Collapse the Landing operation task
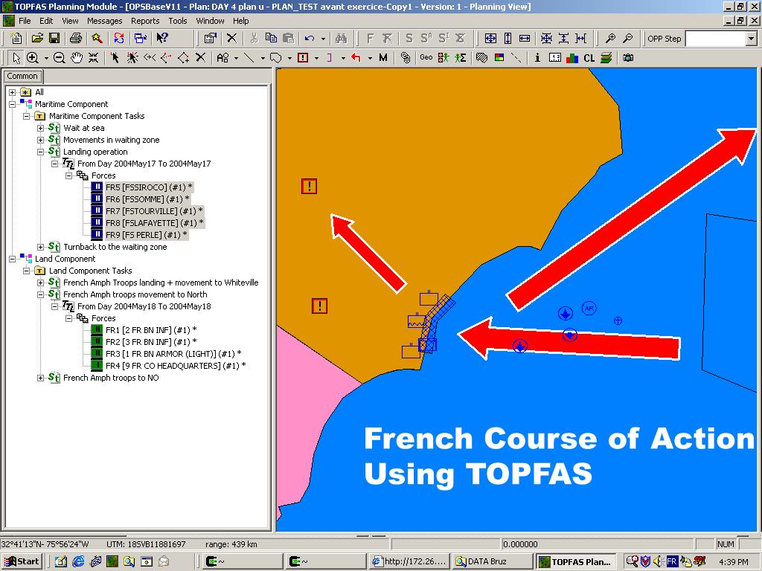 41,152
